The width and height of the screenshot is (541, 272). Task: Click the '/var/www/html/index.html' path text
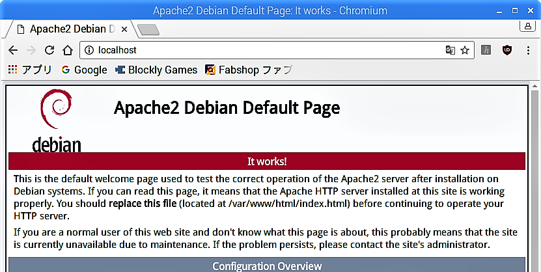pos(289,204)
